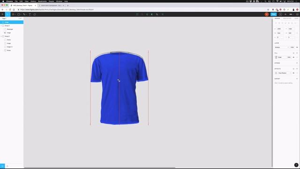Add an export setting with plus icon

297,79
